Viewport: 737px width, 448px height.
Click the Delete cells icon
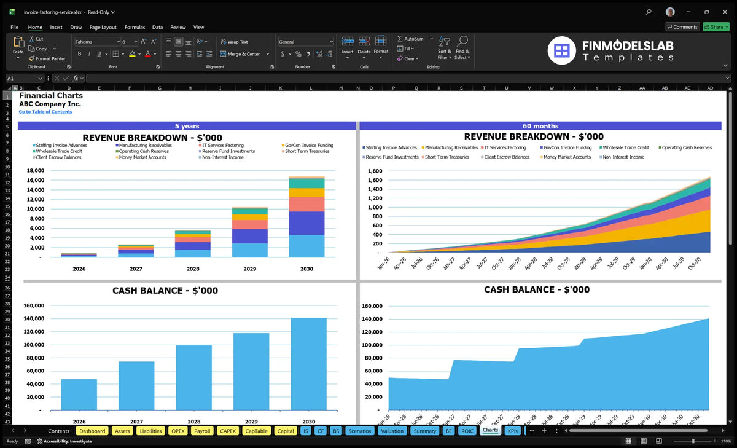pos(364,41)
